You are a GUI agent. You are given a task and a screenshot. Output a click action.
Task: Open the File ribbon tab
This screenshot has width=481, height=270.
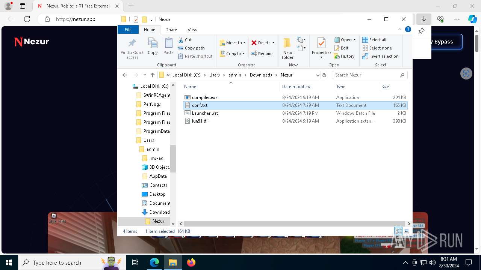[128, 30]
